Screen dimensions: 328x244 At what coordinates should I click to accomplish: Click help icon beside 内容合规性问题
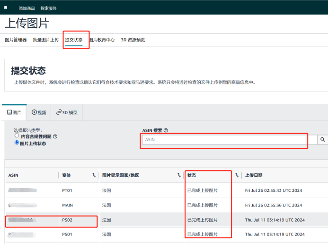[55, 136]
